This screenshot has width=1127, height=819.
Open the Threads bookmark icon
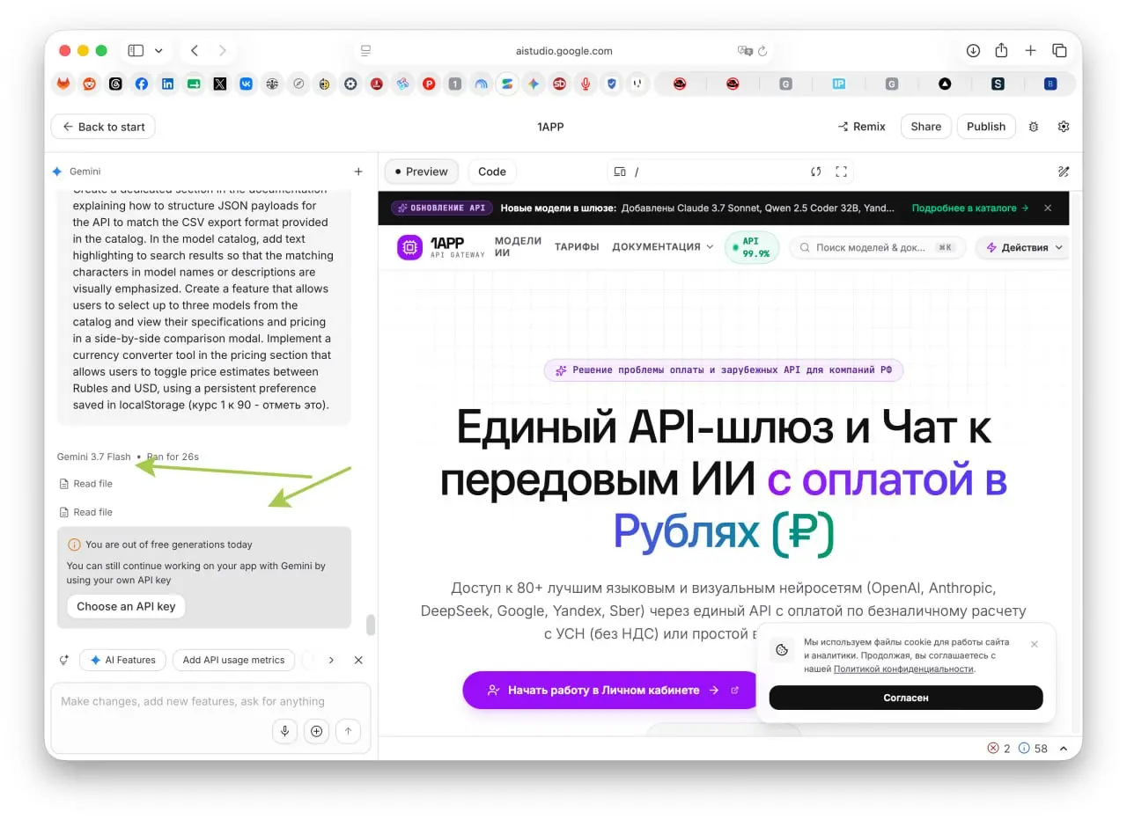click(x=115, y=84)
